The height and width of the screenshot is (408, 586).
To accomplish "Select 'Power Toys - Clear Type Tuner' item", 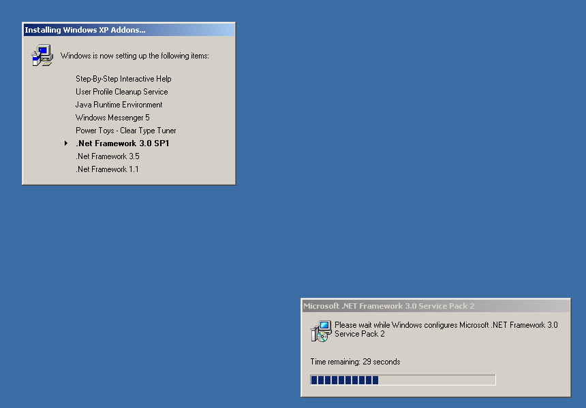I will pos(126,131).
